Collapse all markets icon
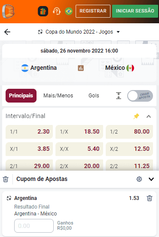The width and height of the screenshot is (159, 237). click(x=119, y=96)
